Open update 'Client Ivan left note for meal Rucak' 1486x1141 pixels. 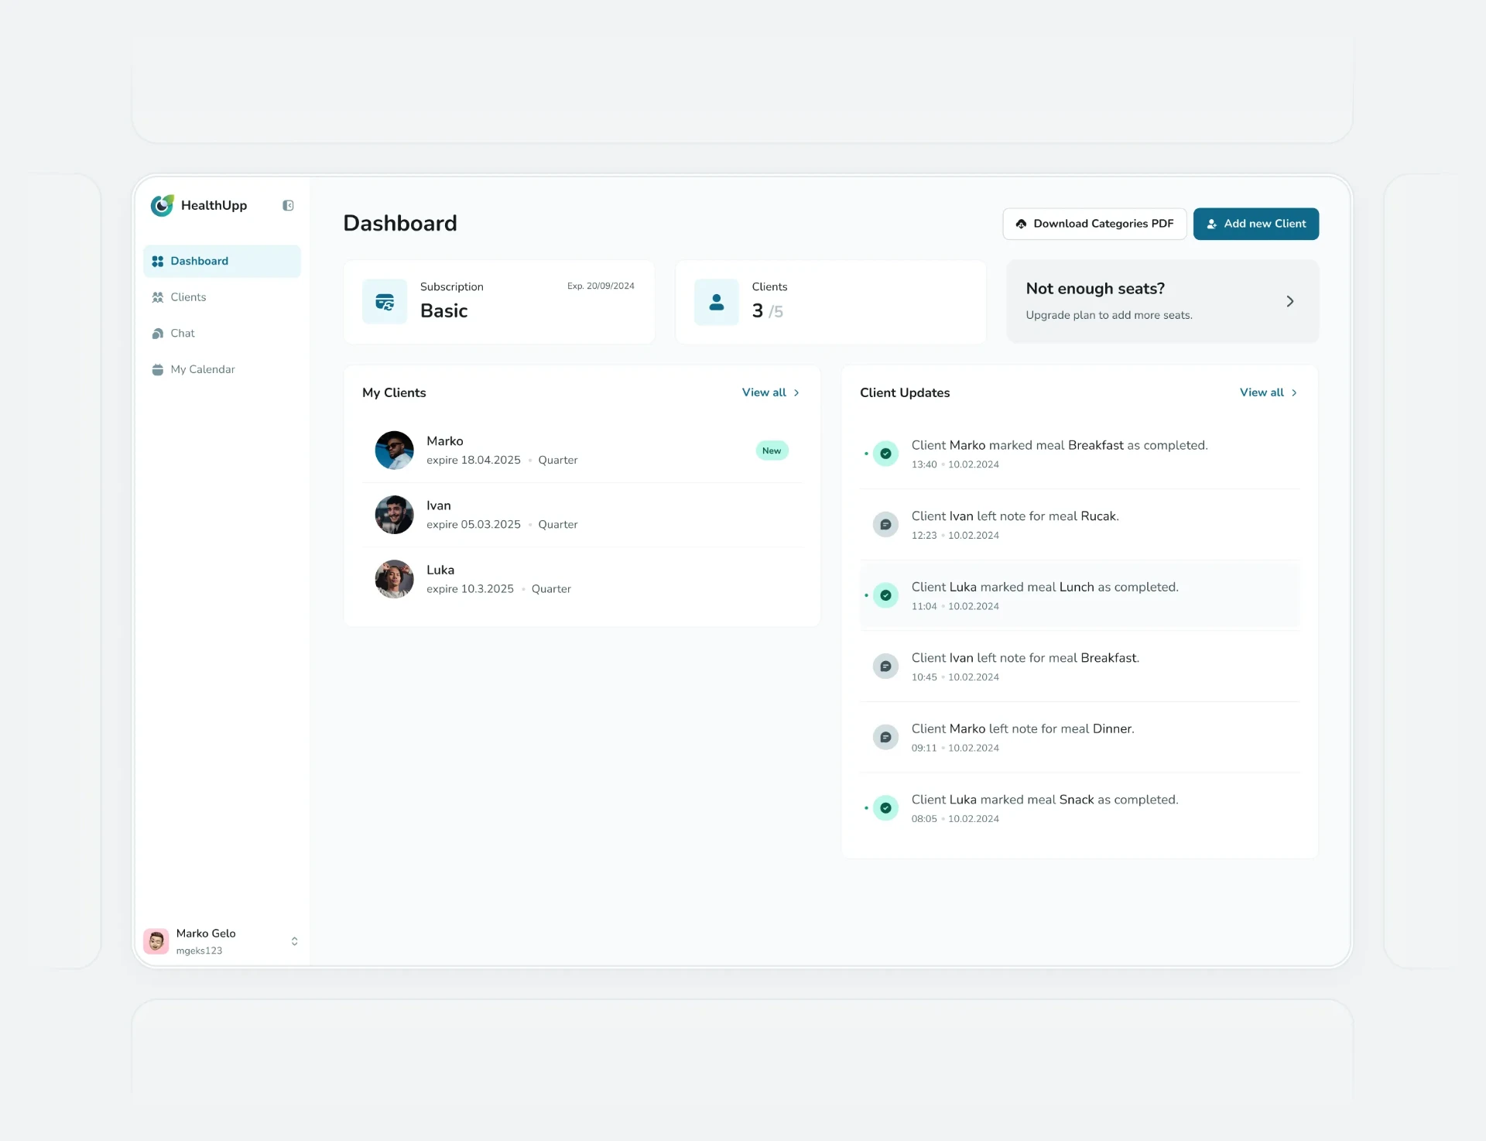[x=1080, y=525]
